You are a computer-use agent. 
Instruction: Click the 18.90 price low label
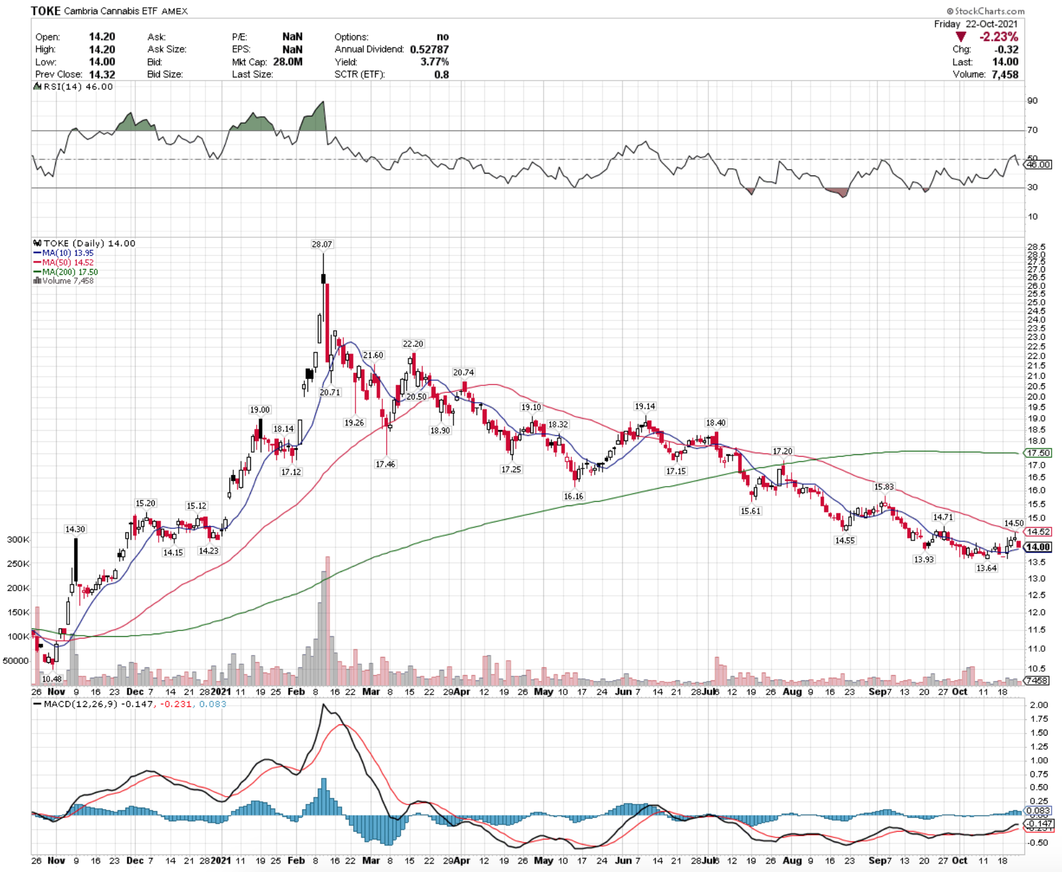[440, 430]
